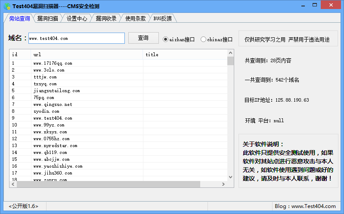Select the chinaz接口 radio button
The image size is (344, 214).
click(x=204, y=39)
